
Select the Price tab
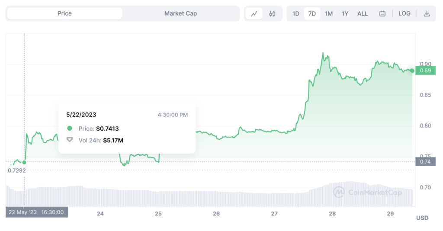(64, 13)
